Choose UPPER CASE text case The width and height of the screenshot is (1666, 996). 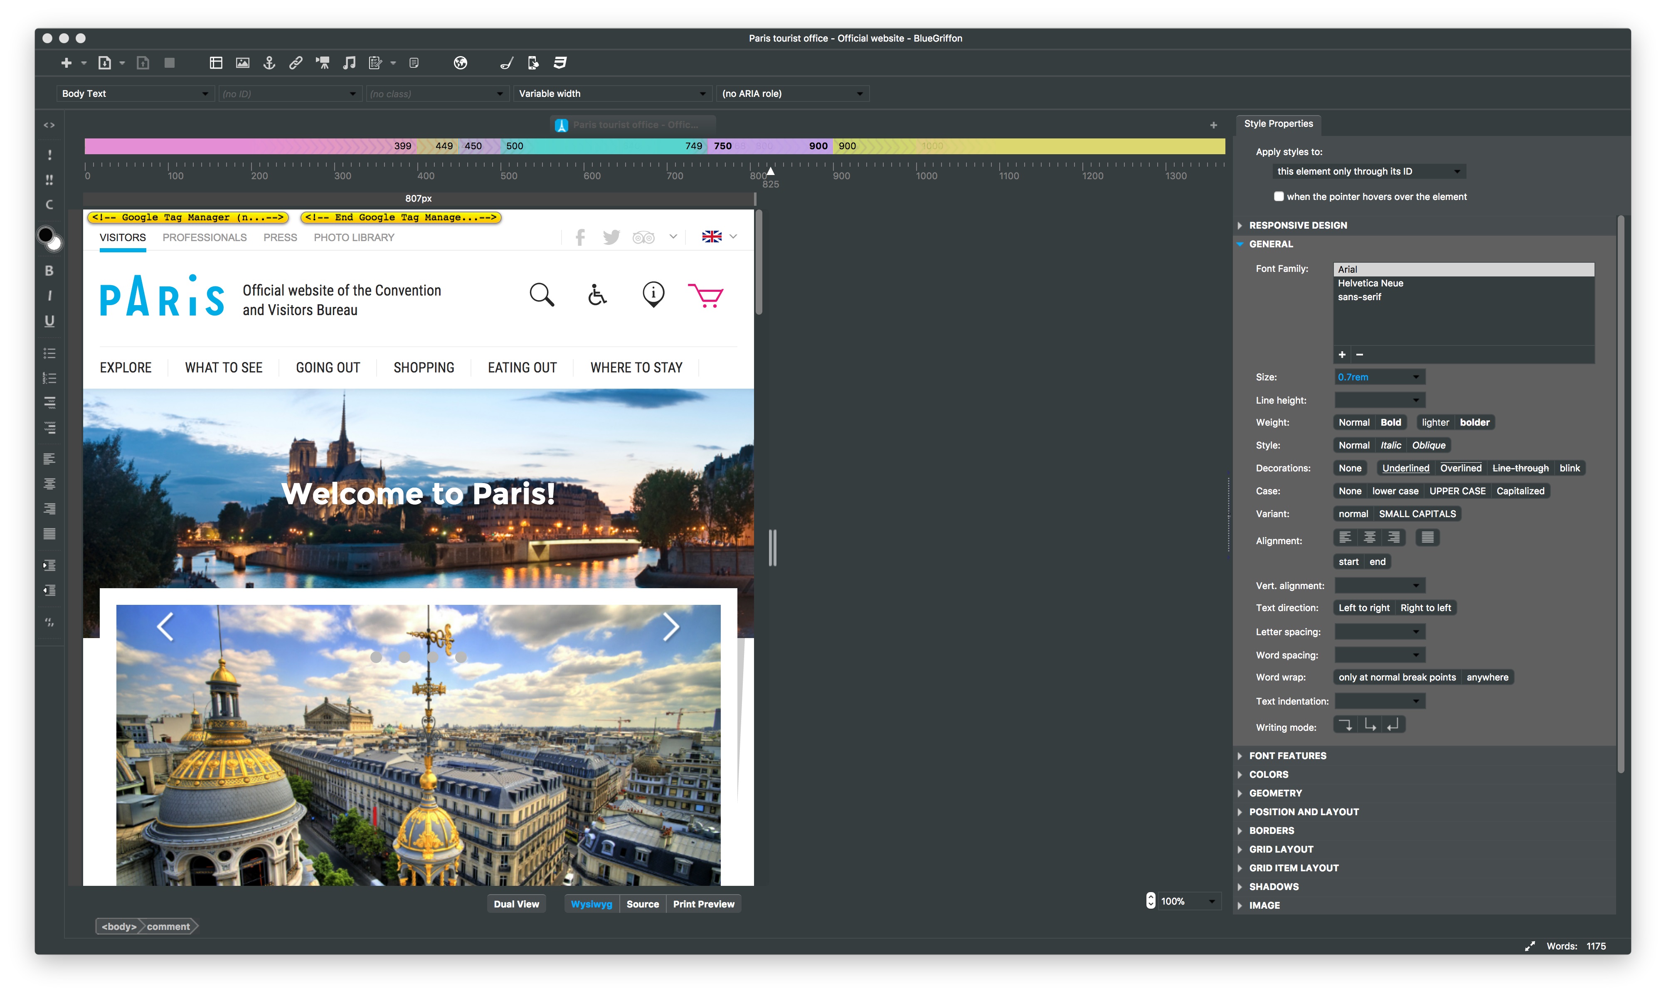(x=1457, y=491)
